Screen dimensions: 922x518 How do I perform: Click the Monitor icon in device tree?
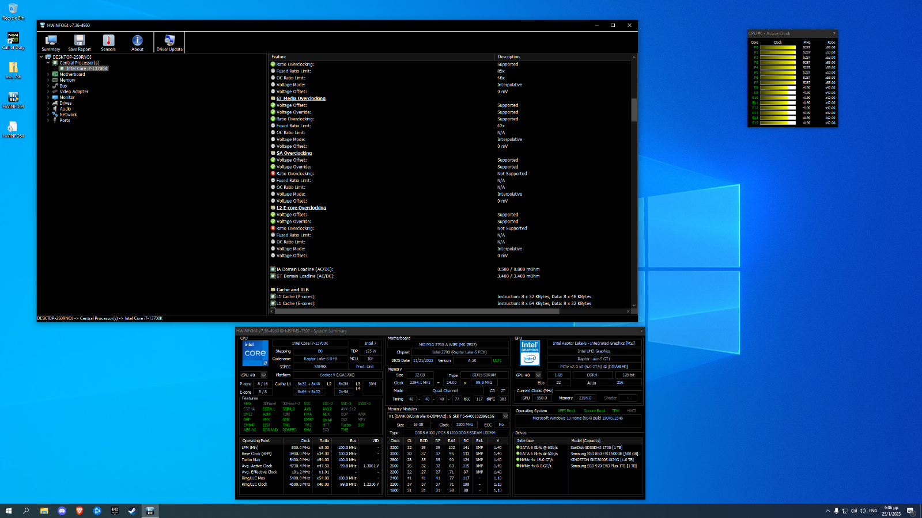click(55, 97)
